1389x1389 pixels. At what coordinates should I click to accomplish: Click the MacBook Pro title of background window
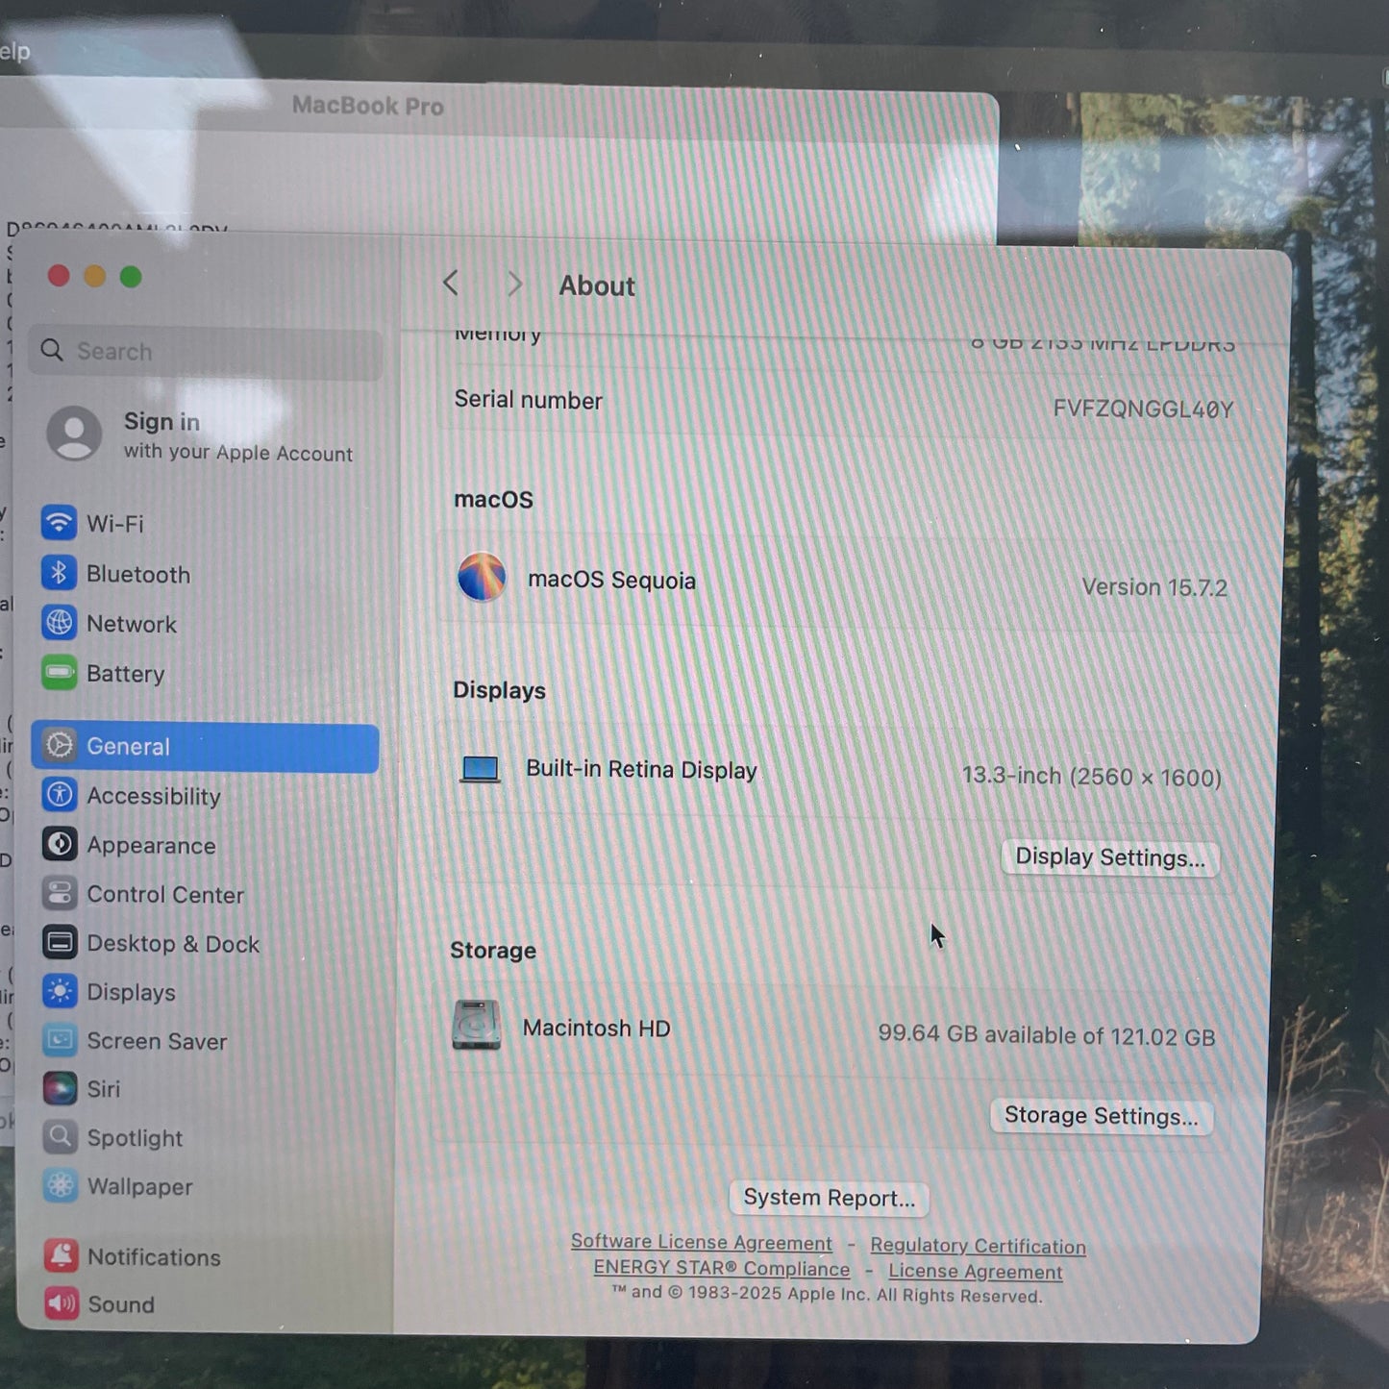tap(368, 106)
